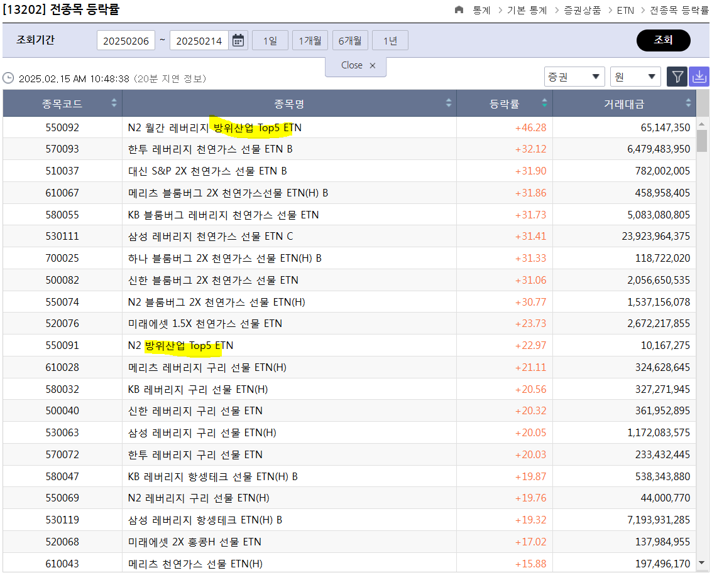Viewport: 712px width, 573px height.
Task: Select the 1개월 period button
Action: click(x=310, y=41)
